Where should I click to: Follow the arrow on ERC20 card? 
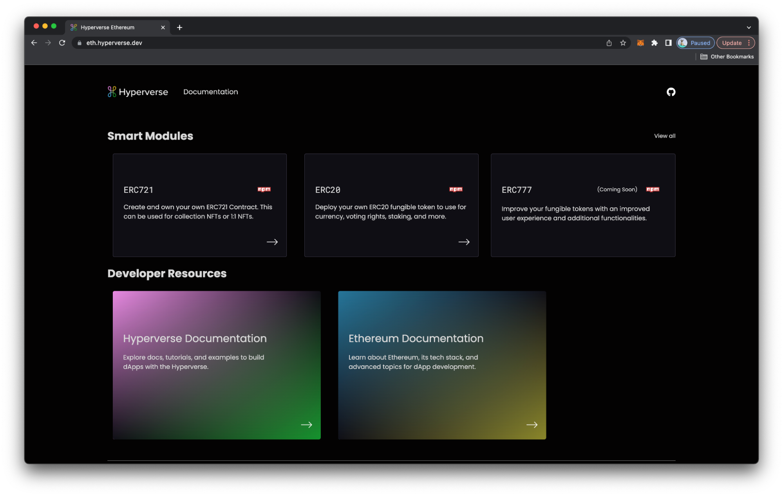coord(464,242)
